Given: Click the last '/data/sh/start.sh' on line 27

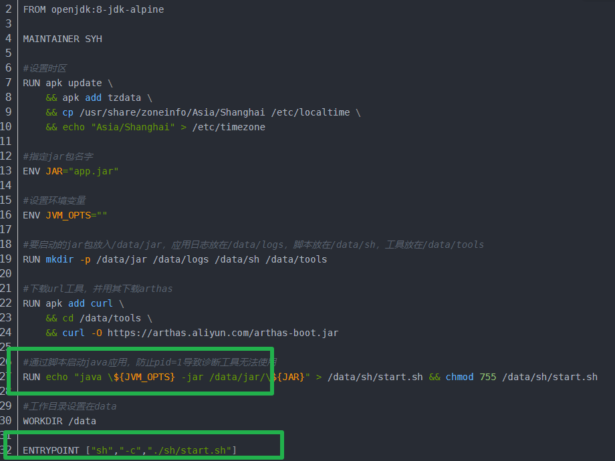Looking at the screenshot, I should click(x=550, y=377).
